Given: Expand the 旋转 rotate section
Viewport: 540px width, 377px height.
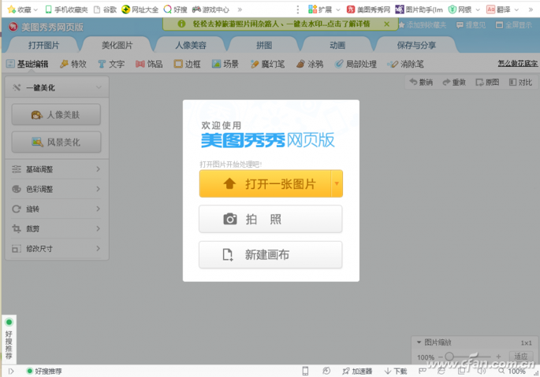Looking at the screenshot, I should 57,209.
